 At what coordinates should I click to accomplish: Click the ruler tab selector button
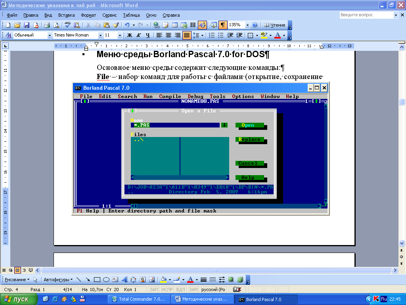click(x=5, y=46)
